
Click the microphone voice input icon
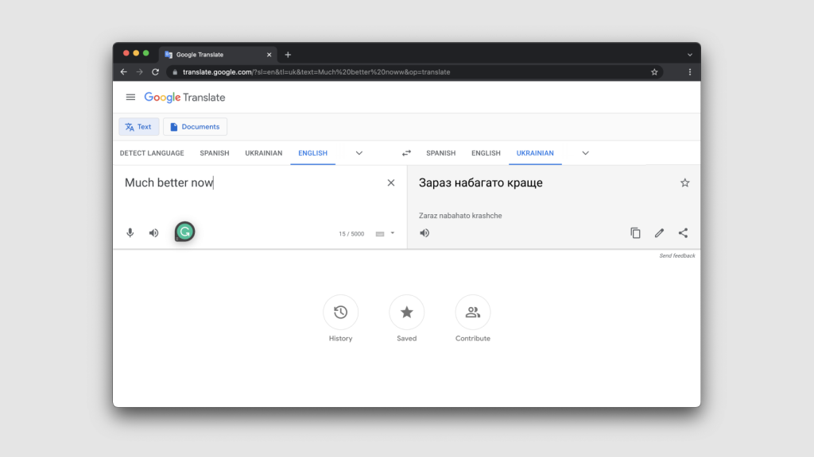130,233
